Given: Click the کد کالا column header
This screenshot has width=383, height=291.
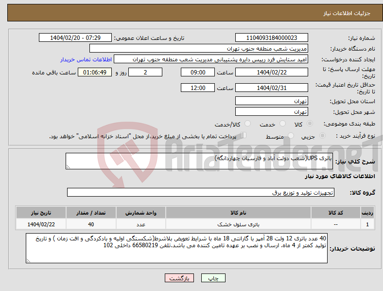Looking at the screenshot, I should pyautogui.click(x=336, y=213).
